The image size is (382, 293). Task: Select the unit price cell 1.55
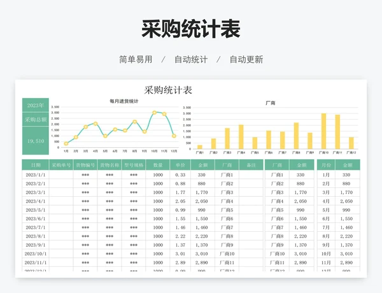pos(180,218)
